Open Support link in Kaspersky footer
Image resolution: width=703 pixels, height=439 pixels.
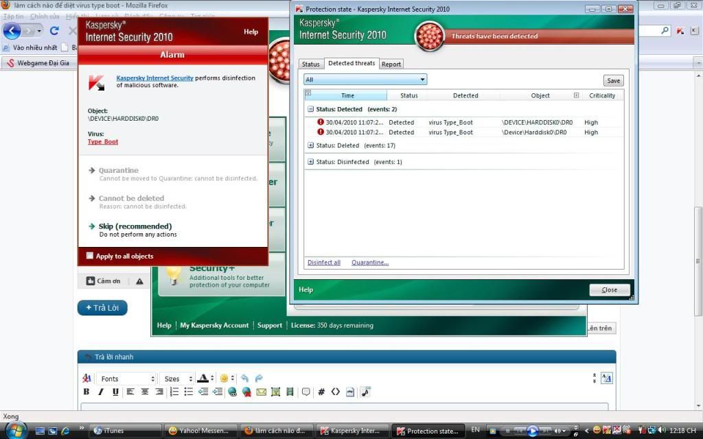[270, 325]
